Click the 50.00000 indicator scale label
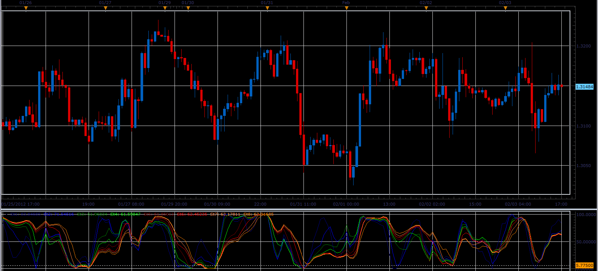 586,242
